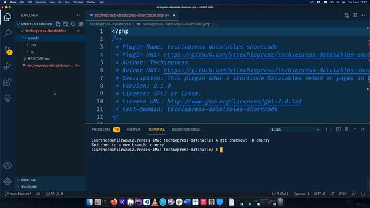The width and height of the screenshot is (370, 208).
Task: Open the Code application menu
Action: 13,2
